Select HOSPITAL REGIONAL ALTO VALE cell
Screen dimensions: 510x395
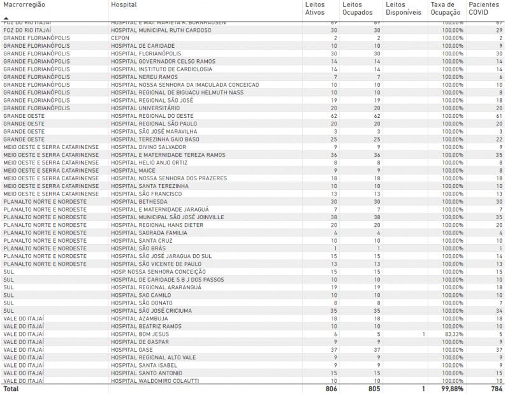pyautogui.click(x=154, y=358)
